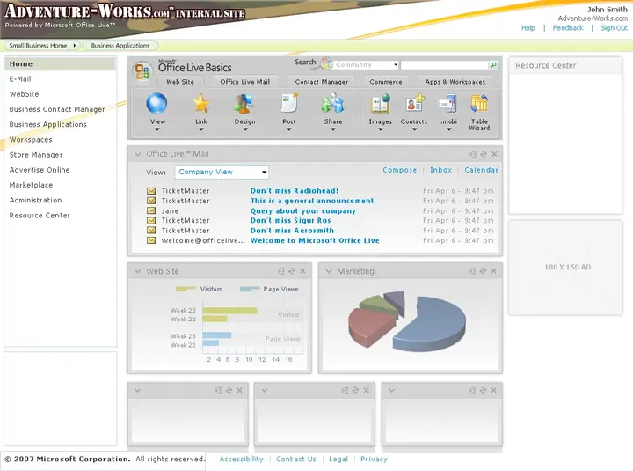Click the blue slice of Marketing pie
This screenshot has width=633, height=471.
pos(432,326)
